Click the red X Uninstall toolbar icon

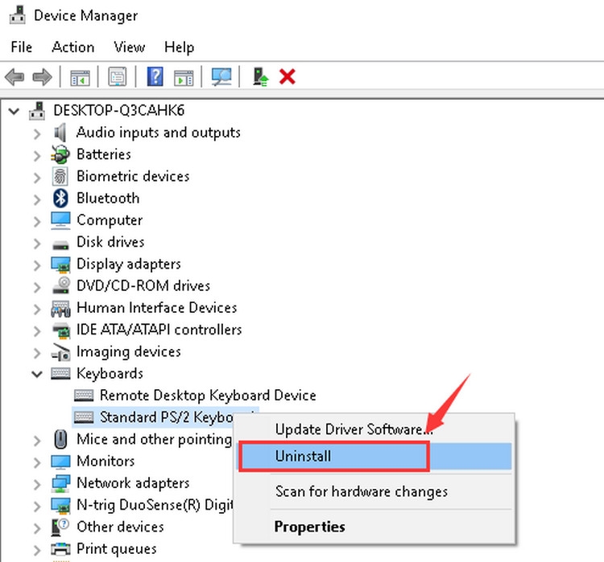pos(288,76)
